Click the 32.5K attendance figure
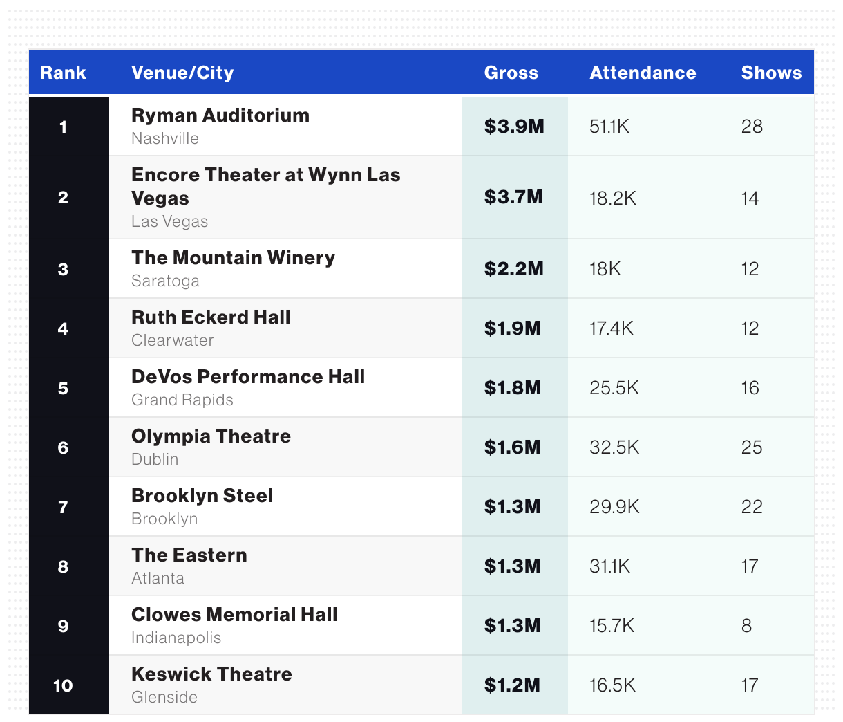The height and width of the screenshot is (722, 843). (614, 447)
